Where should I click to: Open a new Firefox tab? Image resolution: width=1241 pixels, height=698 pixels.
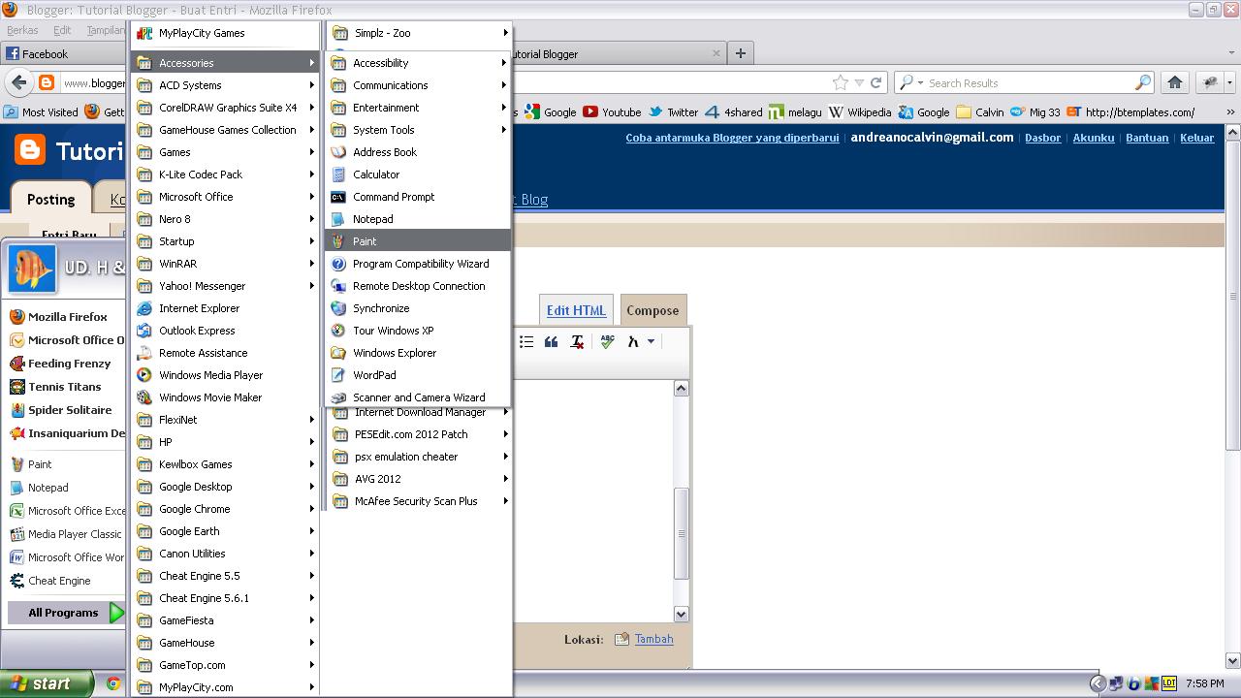[x=740, y=53]
